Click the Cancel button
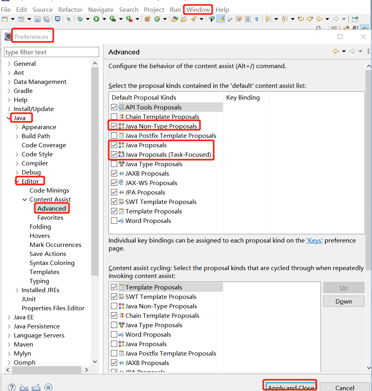Screen dimensions: 372x391 [x=344, y=387]
